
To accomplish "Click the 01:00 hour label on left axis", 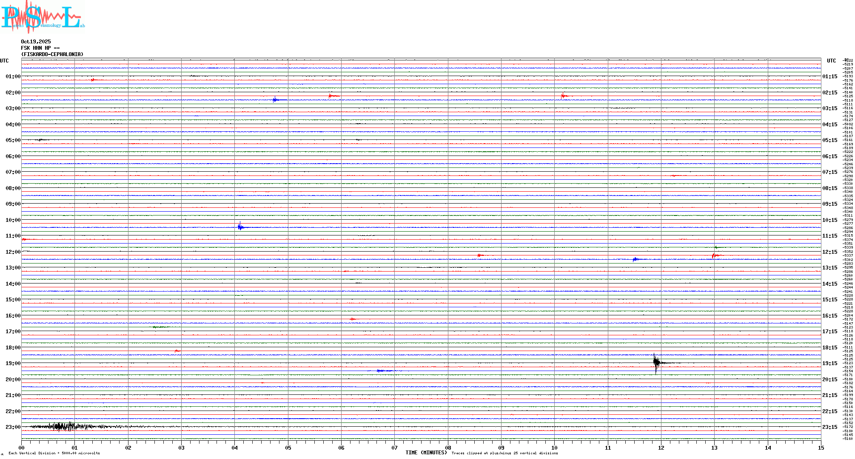I will pos(13,76).
